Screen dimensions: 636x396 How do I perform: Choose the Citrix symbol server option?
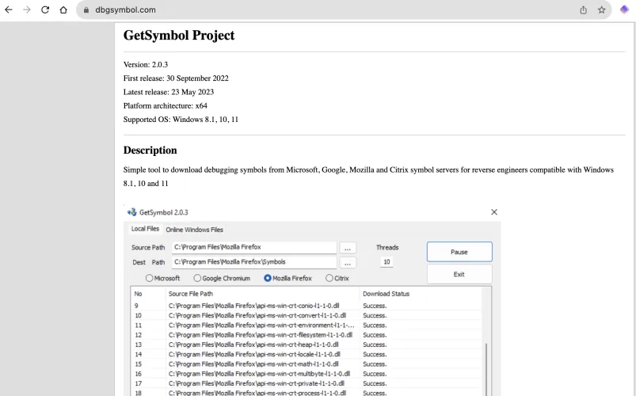point(329,278)
